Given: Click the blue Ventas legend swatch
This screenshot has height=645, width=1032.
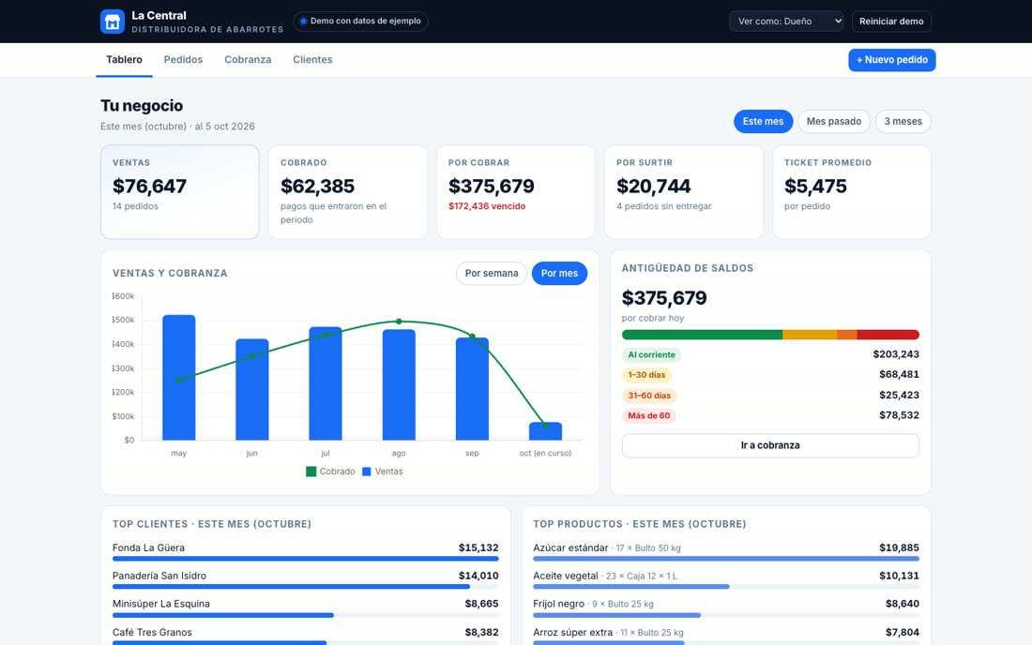Looking at the screenshot, I should click(367, 472).
